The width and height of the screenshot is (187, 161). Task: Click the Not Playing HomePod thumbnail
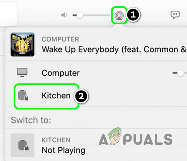(x=23, y=145)
